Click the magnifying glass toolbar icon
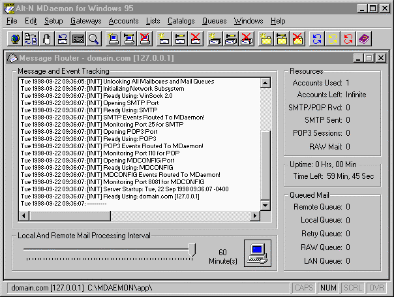 pos(94,39)
